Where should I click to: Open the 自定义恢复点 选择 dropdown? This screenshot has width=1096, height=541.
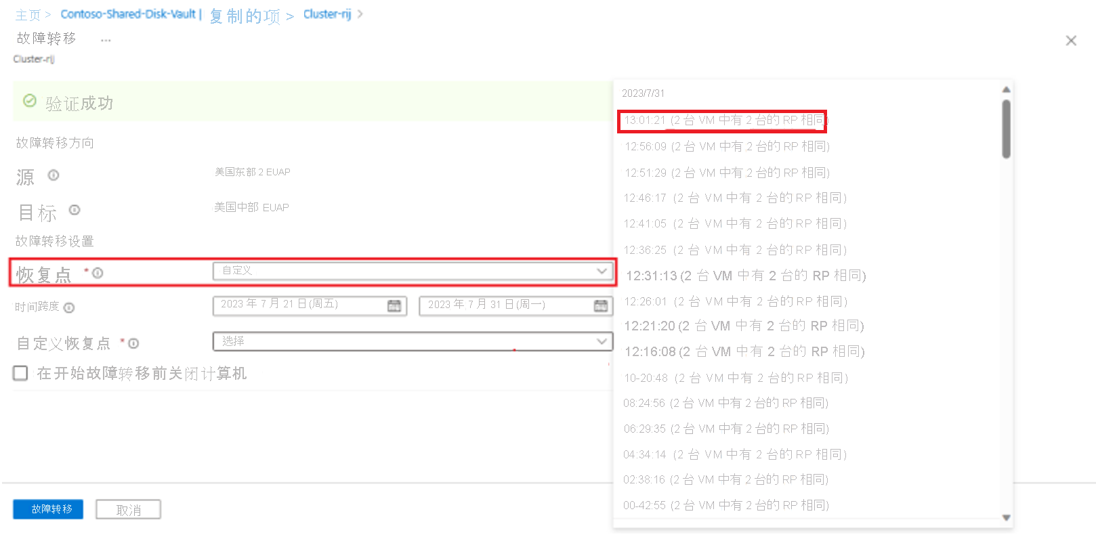[413, 341]
